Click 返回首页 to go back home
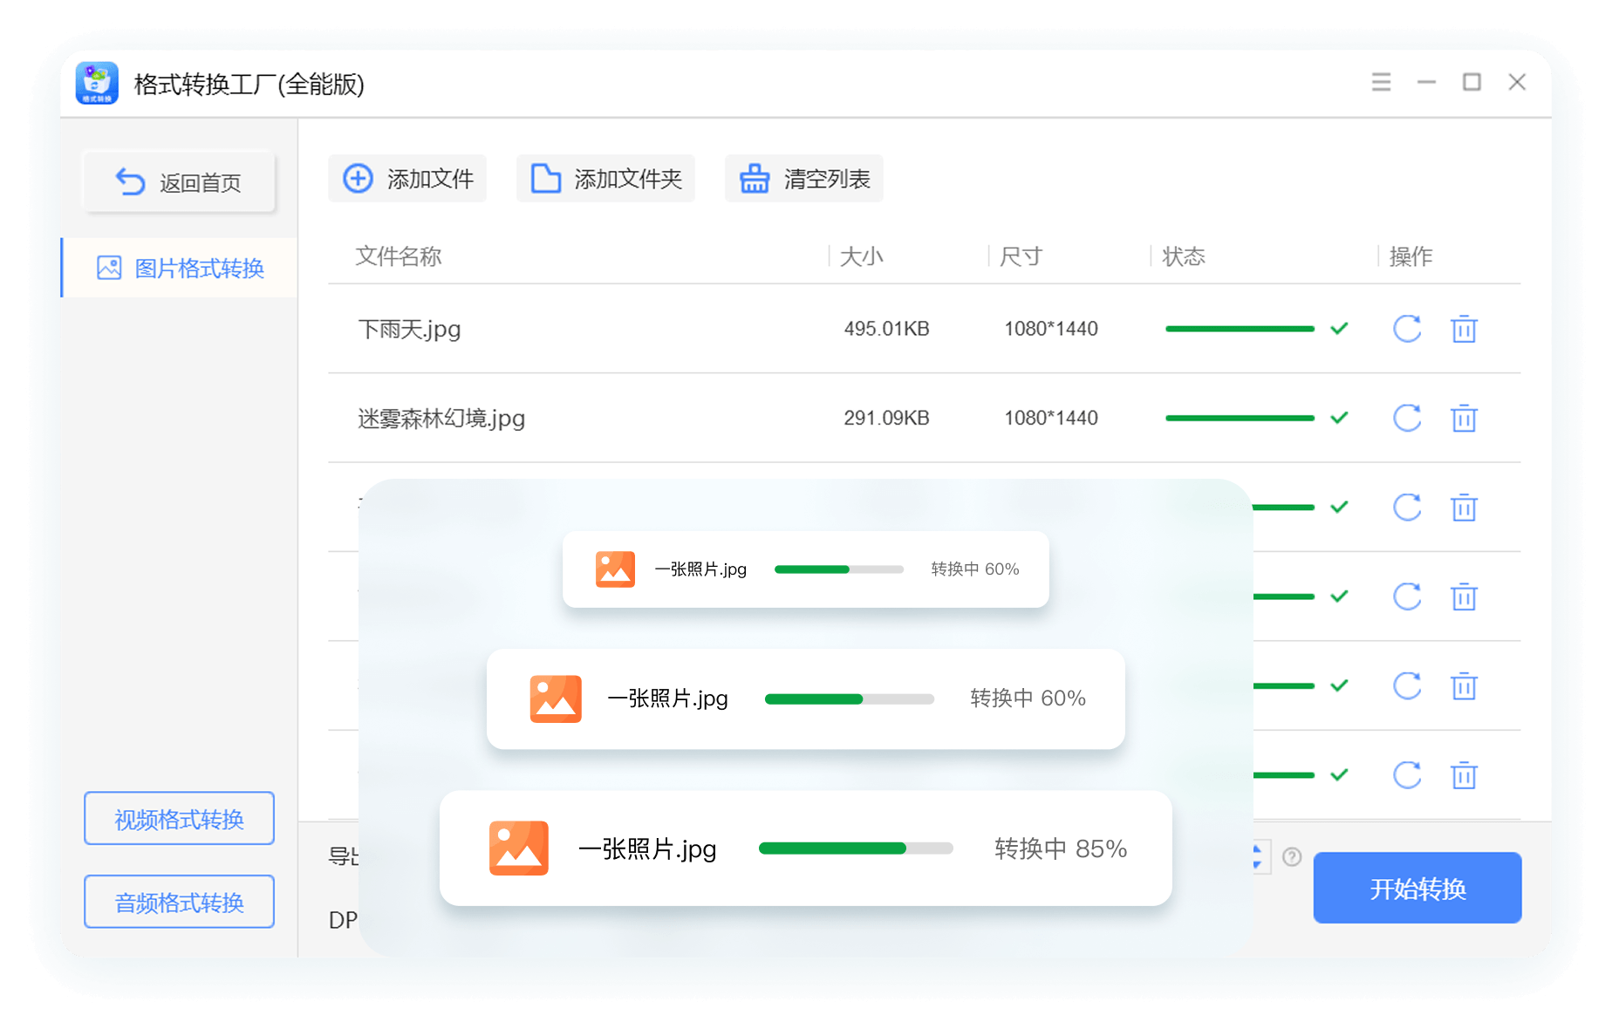Viewport: 1612px width, 1029px height. (x=180, y=182)
